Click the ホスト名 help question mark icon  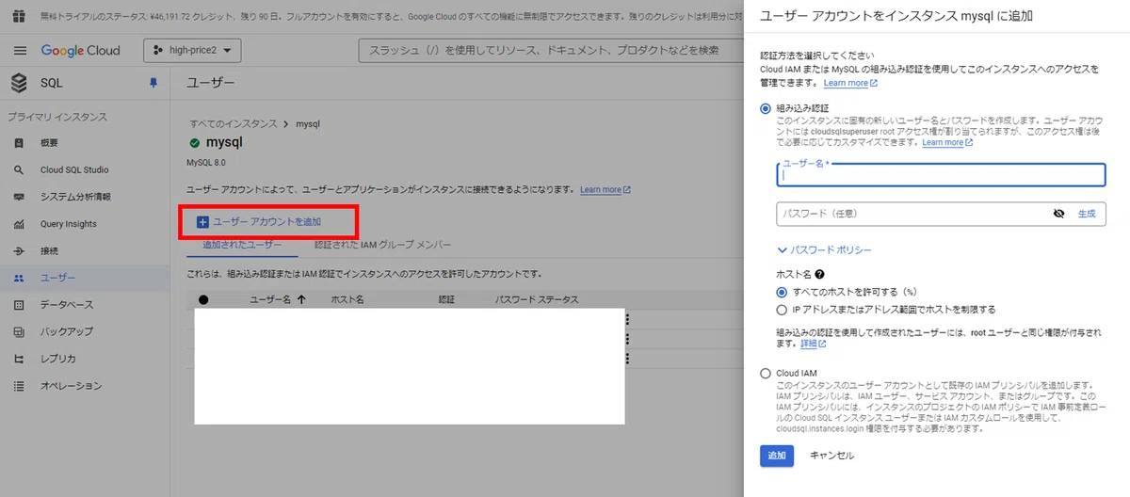tap(819, 274)
